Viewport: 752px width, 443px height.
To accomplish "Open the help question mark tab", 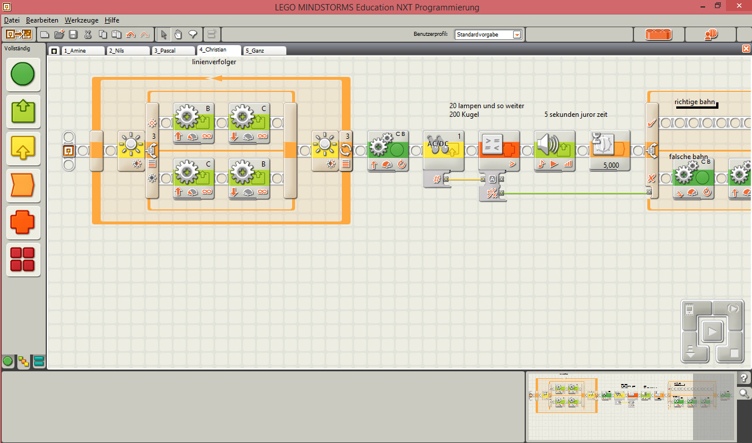I will [744, 379].
